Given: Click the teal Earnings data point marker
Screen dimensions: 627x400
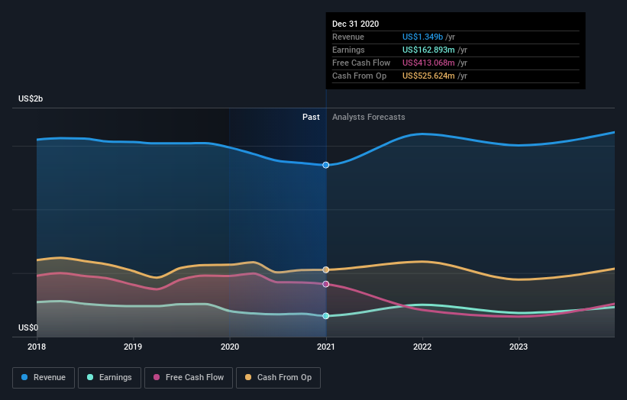Looking at the screenshot, I should tap(326, 316).
